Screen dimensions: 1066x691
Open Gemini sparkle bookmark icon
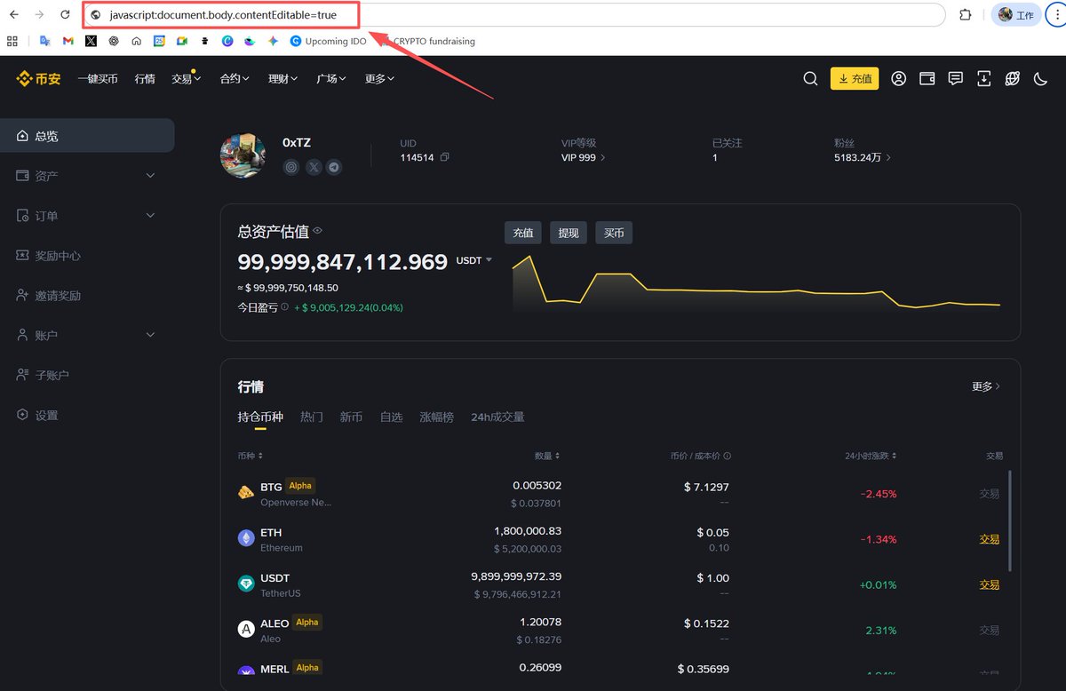point(273,41)
